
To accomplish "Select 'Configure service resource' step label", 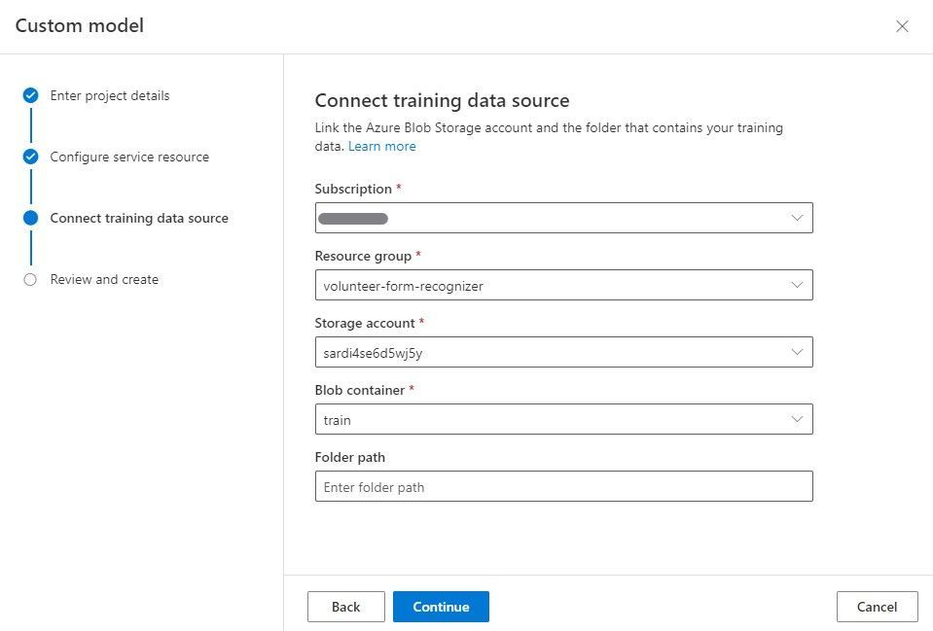I will [129, 157].
